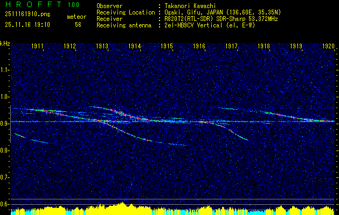The height and width of the screenshot is (215, 339).
Task: Select the version number 1.0.0
Action: [x=73, y=5]
